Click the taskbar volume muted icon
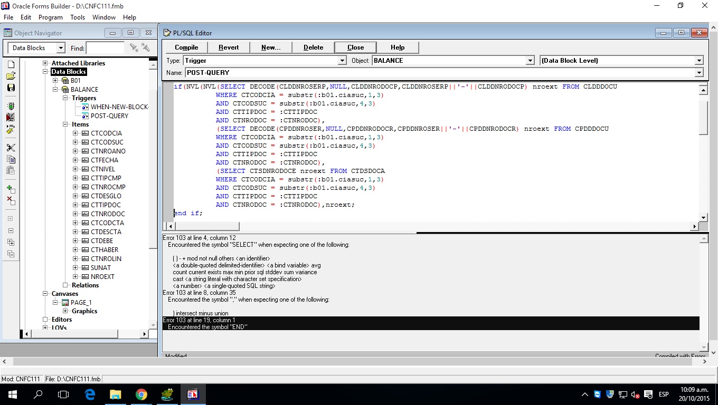Screen dimensions: 718x405 coord(636,394)
